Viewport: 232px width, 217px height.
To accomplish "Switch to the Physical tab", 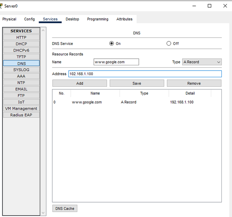I will pyautogui.click(x=9, y=19).
